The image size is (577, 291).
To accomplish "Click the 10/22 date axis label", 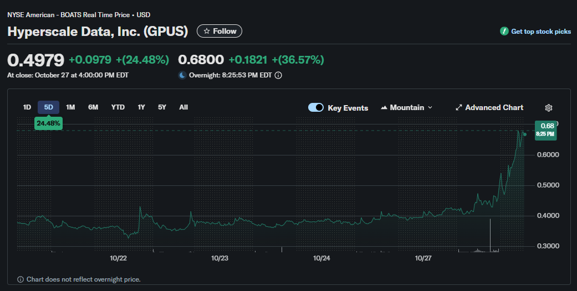I will pos(118,258).
